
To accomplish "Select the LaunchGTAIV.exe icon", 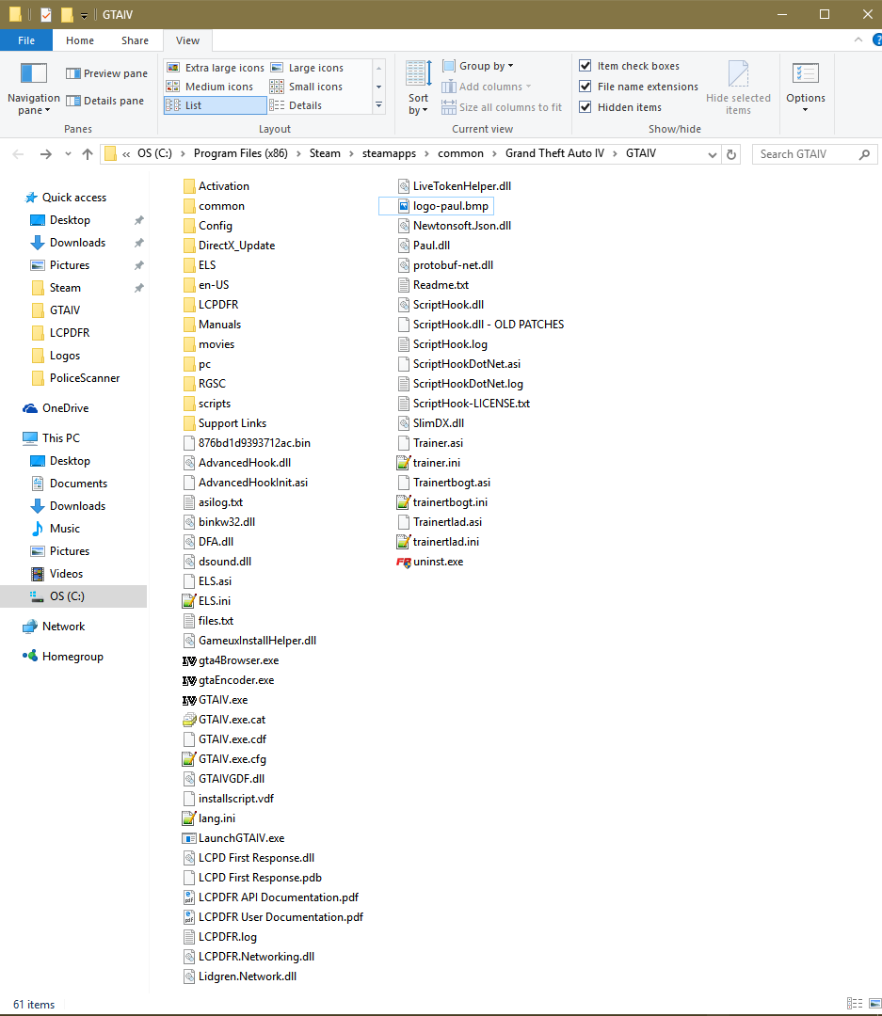I will click(188, 838).
